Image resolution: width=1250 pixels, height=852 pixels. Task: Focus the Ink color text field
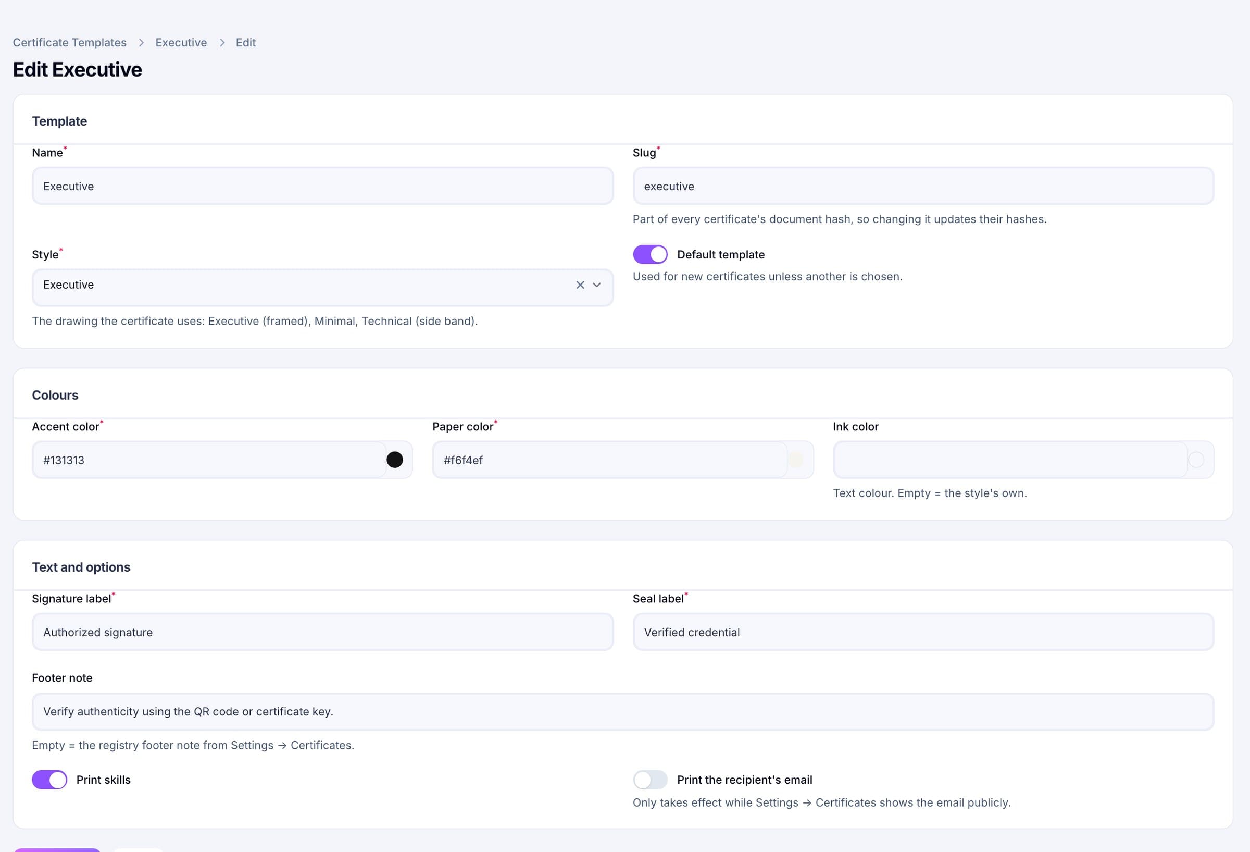tap(1010, 460)
